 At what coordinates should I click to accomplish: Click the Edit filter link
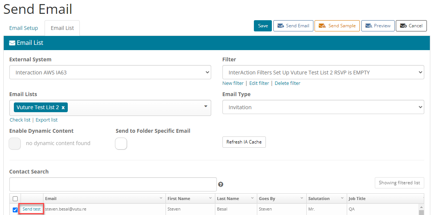click(259, 83)
